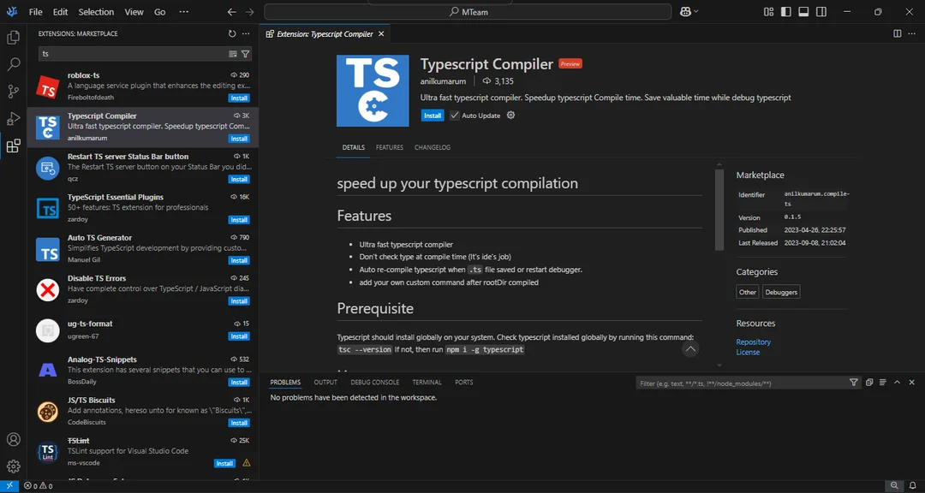Select the Extensions view icon

(13, 146)
